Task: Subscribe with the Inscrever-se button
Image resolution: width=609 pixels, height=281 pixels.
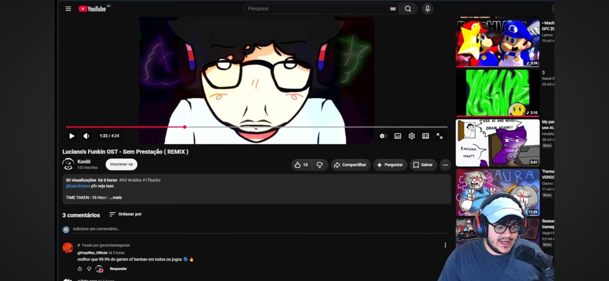Action: [x=121, y=164]
